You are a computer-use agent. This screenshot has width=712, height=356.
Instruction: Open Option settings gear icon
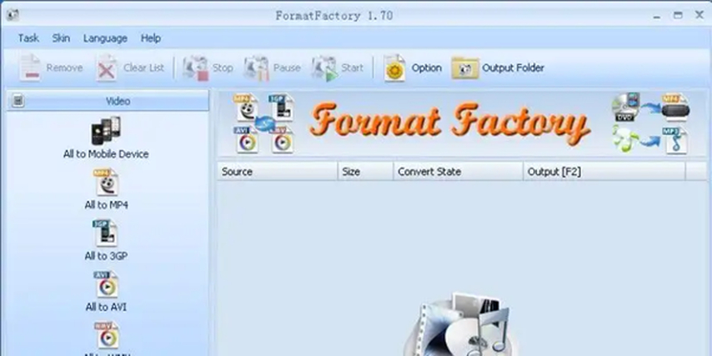[394, 68]
